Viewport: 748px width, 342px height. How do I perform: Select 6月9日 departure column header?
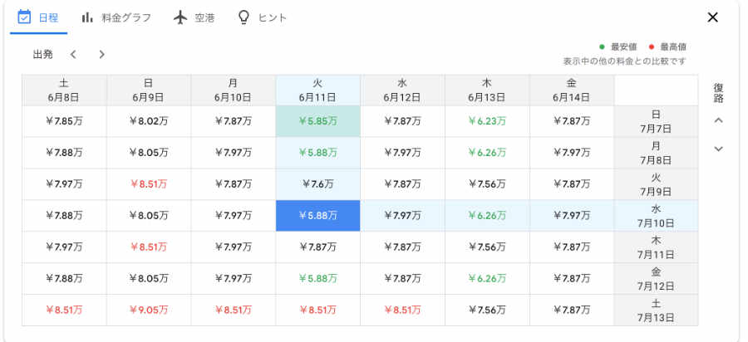(x=149, y=90)
